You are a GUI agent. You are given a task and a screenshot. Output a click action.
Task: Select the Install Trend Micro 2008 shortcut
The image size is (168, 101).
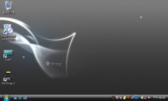tap(8, 32)
